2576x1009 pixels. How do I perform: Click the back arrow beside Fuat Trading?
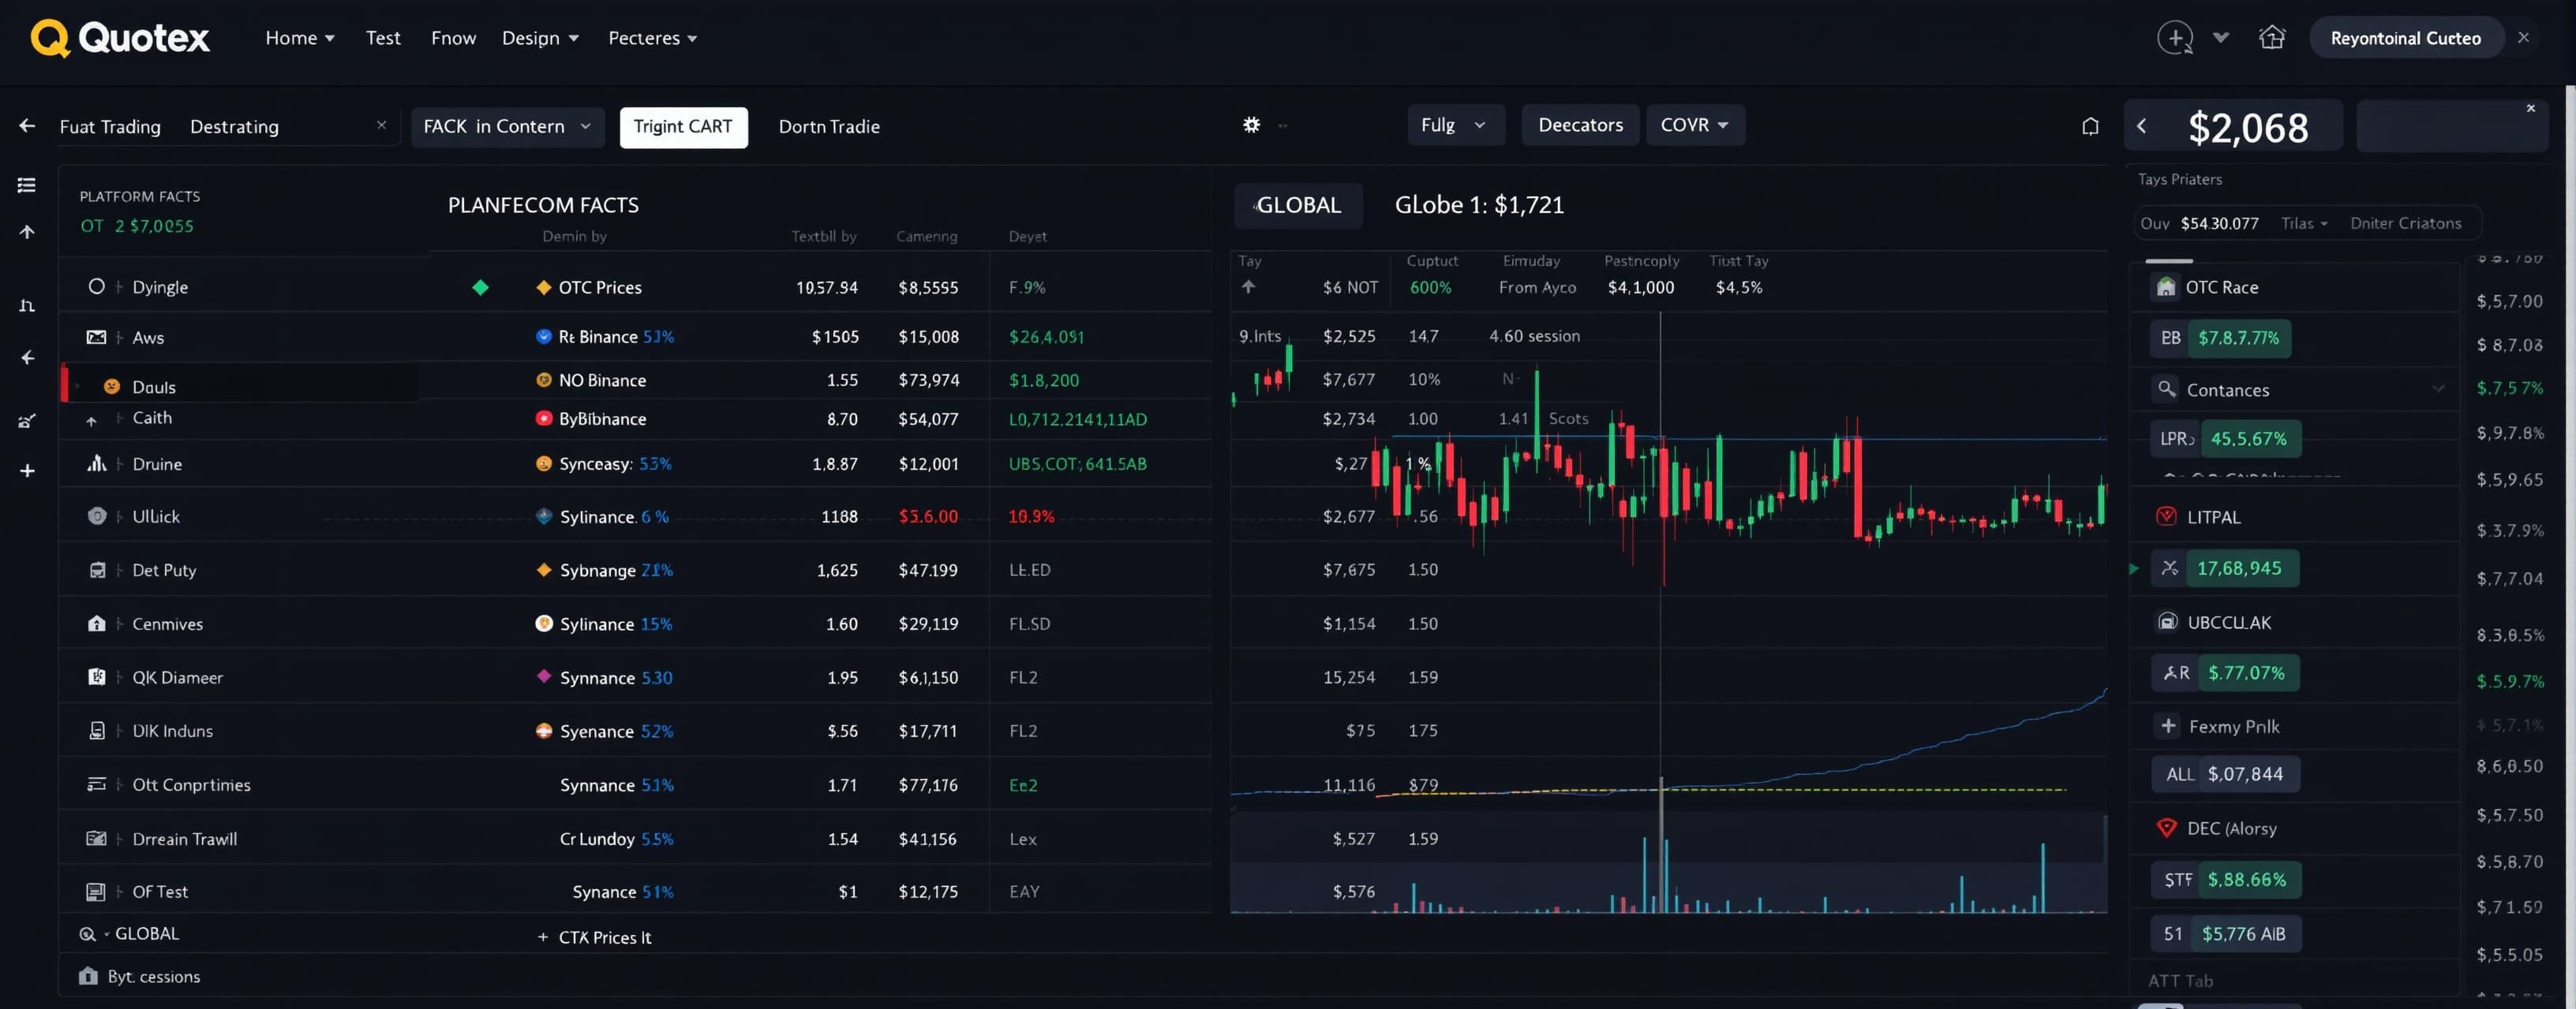27,126
